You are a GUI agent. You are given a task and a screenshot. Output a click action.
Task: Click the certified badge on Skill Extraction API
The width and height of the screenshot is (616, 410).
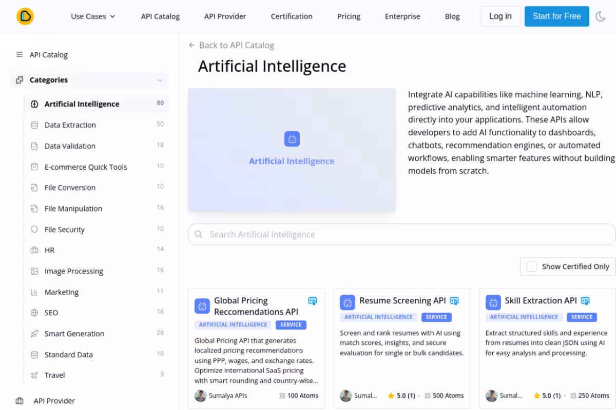click(x=585, y=301)
